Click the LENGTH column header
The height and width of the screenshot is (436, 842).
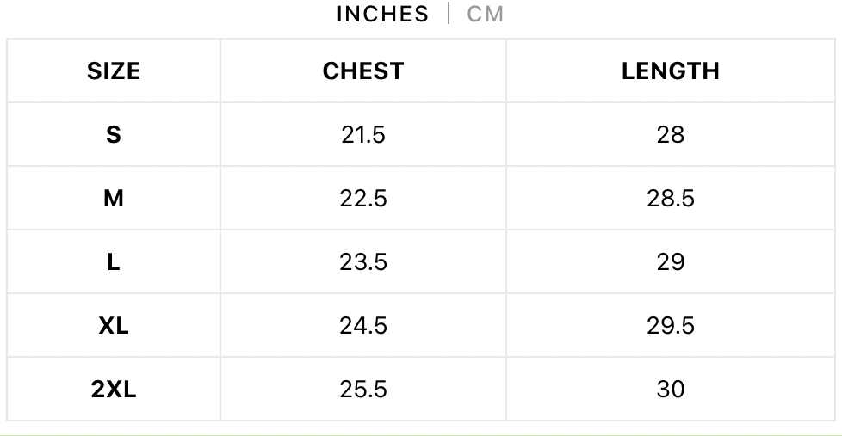tap(671, 71)
